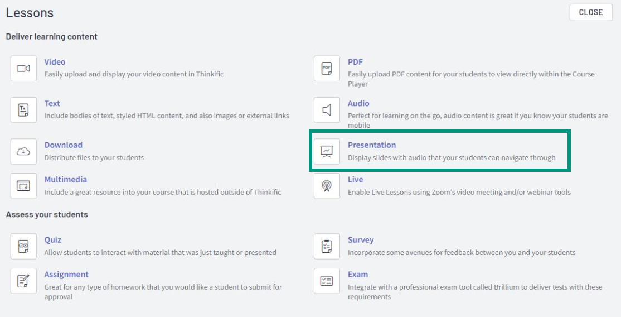Image resolution: width=621 pixels, height=317 pixels.
Task: Click the Assignment title link
Action: pyautogui.click(x=66, y=275)
